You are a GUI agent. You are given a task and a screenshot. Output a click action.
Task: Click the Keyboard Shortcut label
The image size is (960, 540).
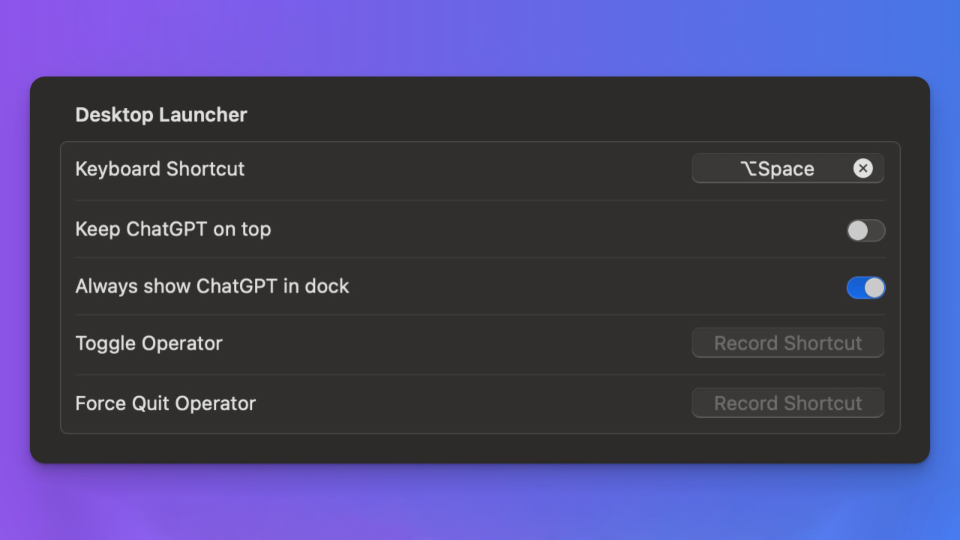coord(160,169)
